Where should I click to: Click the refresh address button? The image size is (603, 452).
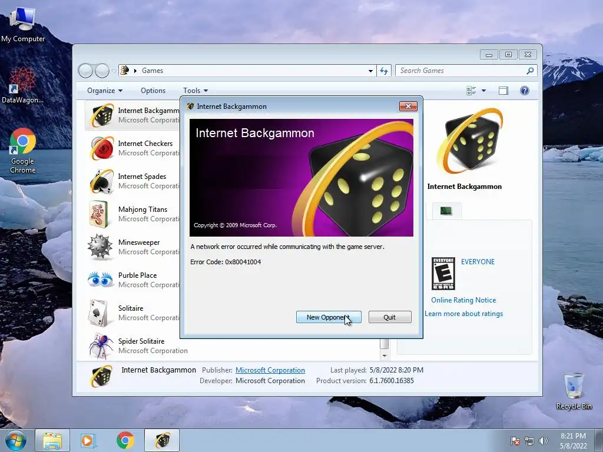[x=384, y=71]
